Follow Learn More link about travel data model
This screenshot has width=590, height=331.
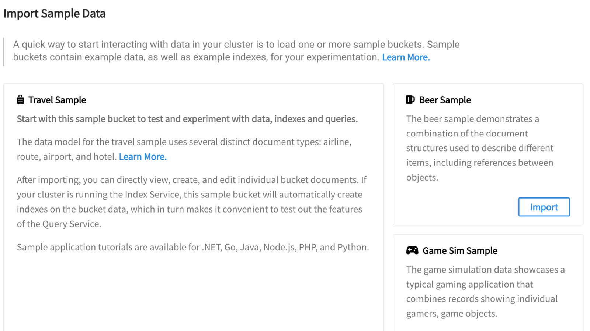pos(143,157)
